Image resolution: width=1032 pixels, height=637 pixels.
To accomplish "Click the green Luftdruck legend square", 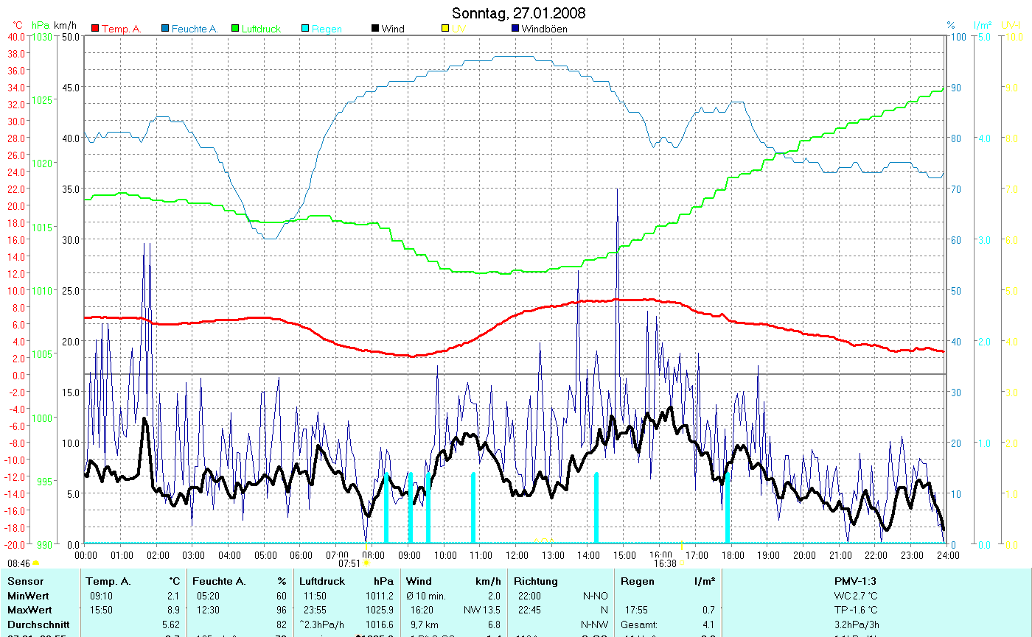I will [235, 29].
